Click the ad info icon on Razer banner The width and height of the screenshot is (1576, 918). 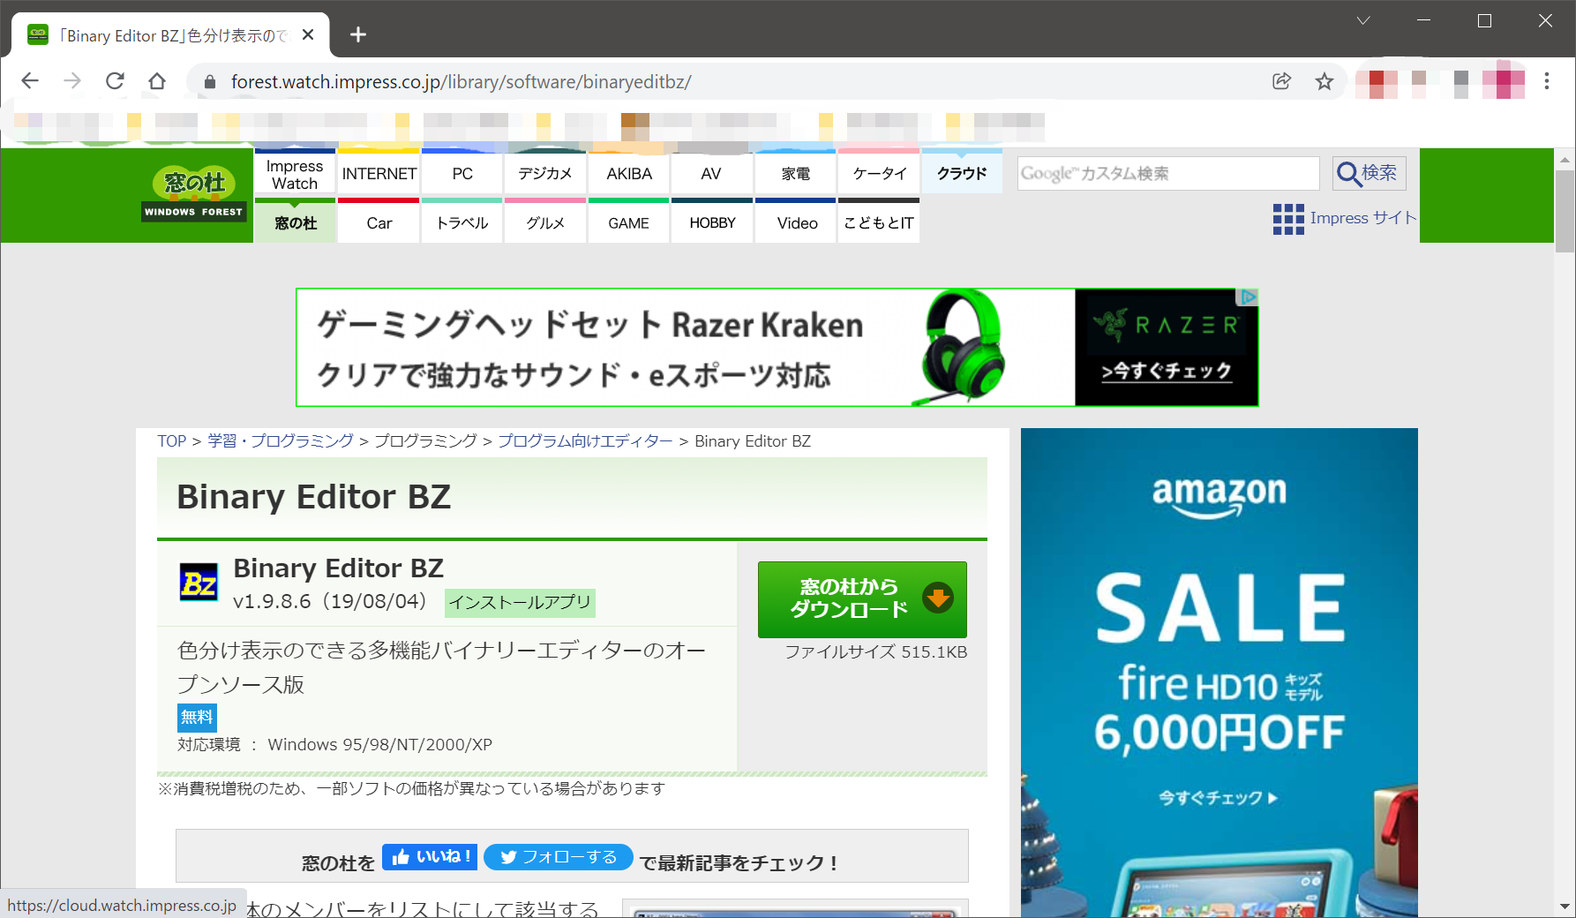[1249, 297]
